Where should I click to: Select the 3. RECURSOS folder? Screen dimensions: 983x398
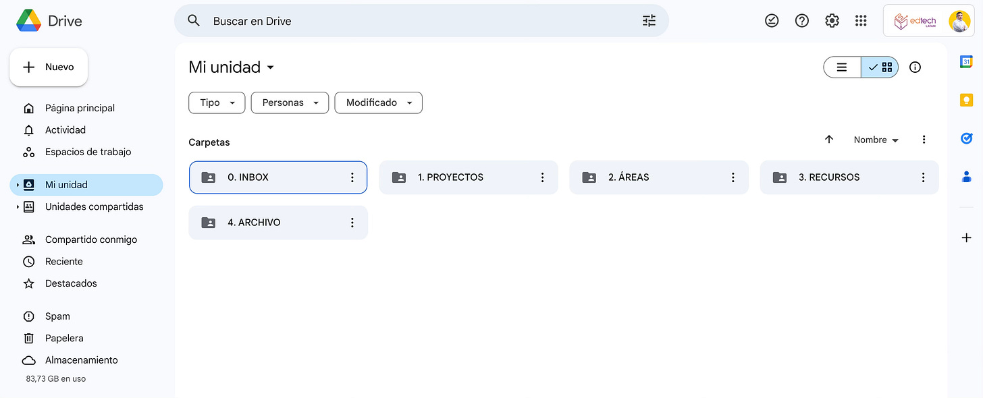[x=849, y=177]
